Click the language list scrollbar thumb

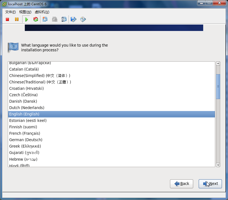coord(218,86)
